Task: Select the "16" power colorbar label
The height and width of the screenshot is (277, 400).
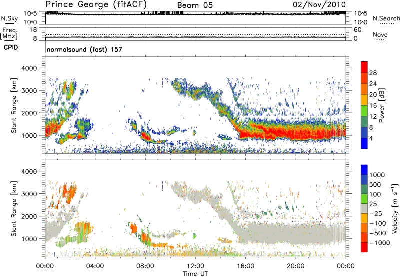Action: [x=373, y=106]
